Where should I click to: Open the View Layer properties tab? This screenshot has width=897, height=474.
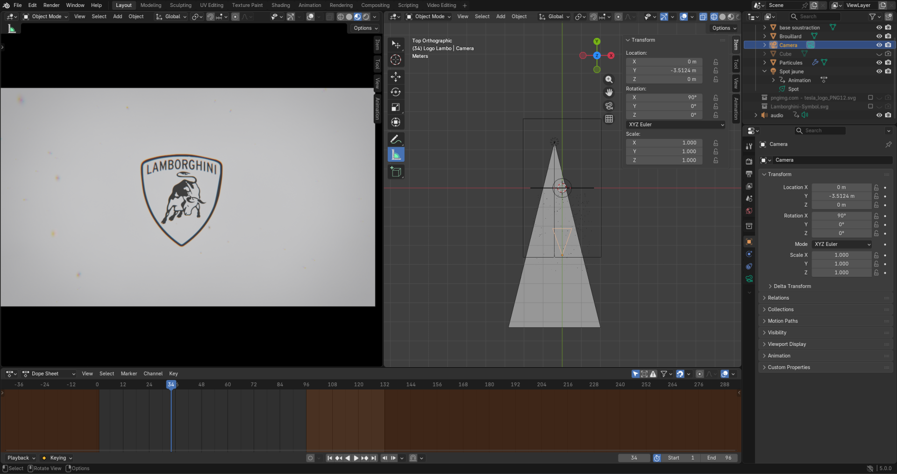749,186
